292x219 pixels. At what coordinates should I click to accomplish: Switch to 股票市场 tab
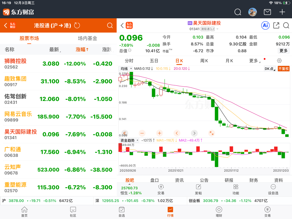pos(29,38)
